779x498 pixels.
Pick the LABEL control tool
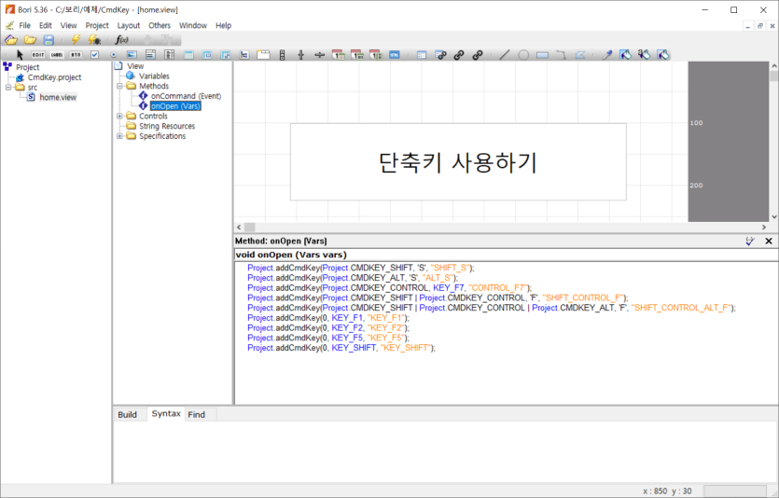pos(57,55)
